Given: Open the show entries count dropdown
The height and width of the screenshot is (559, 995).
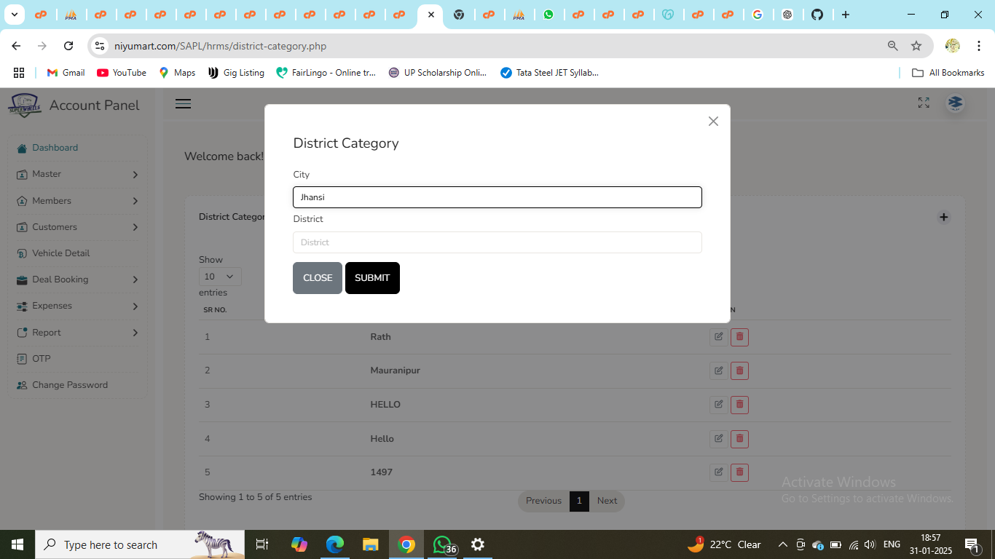Looking at the screenshot, I should (x=219, y=277).
